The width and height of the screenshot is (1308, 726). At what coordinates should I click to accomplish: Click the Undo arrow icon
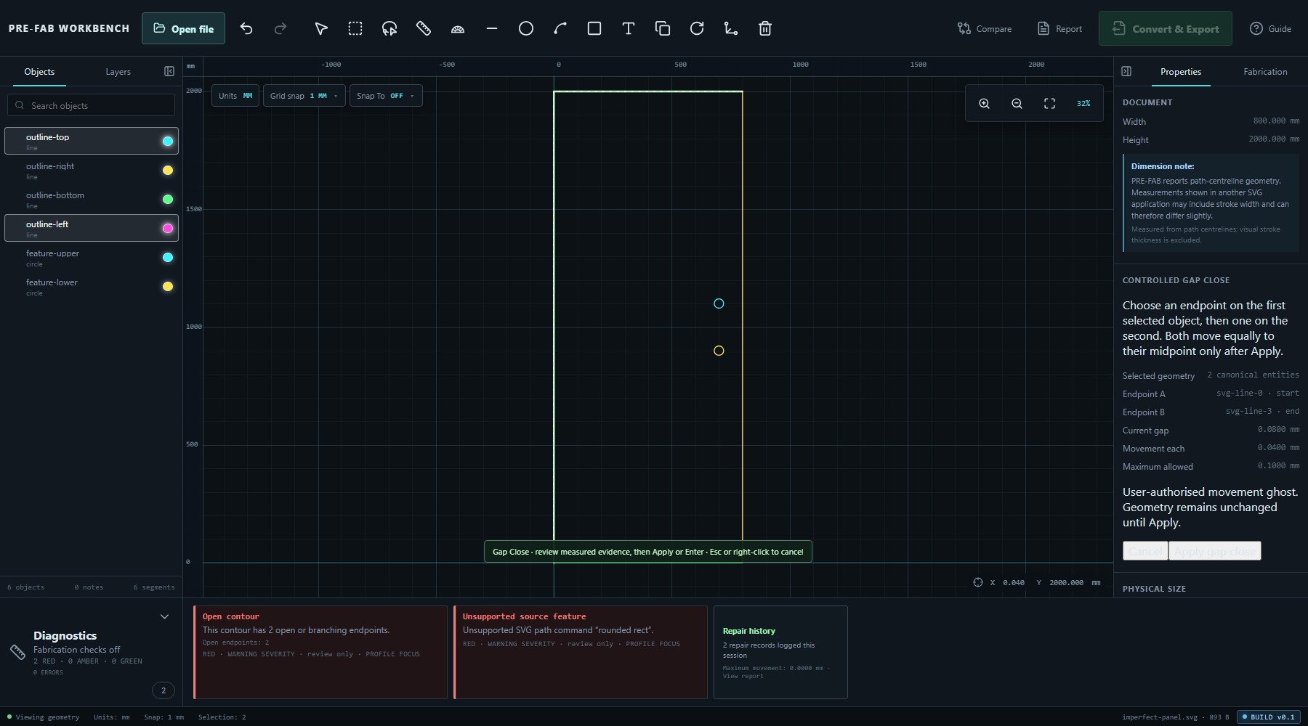click(x=246, y=28)
